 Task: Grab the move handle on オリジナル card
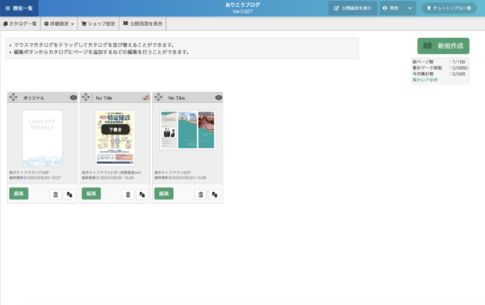pos(14,97)
